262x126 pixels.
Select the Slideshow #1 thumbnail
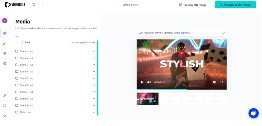[148, 99]
